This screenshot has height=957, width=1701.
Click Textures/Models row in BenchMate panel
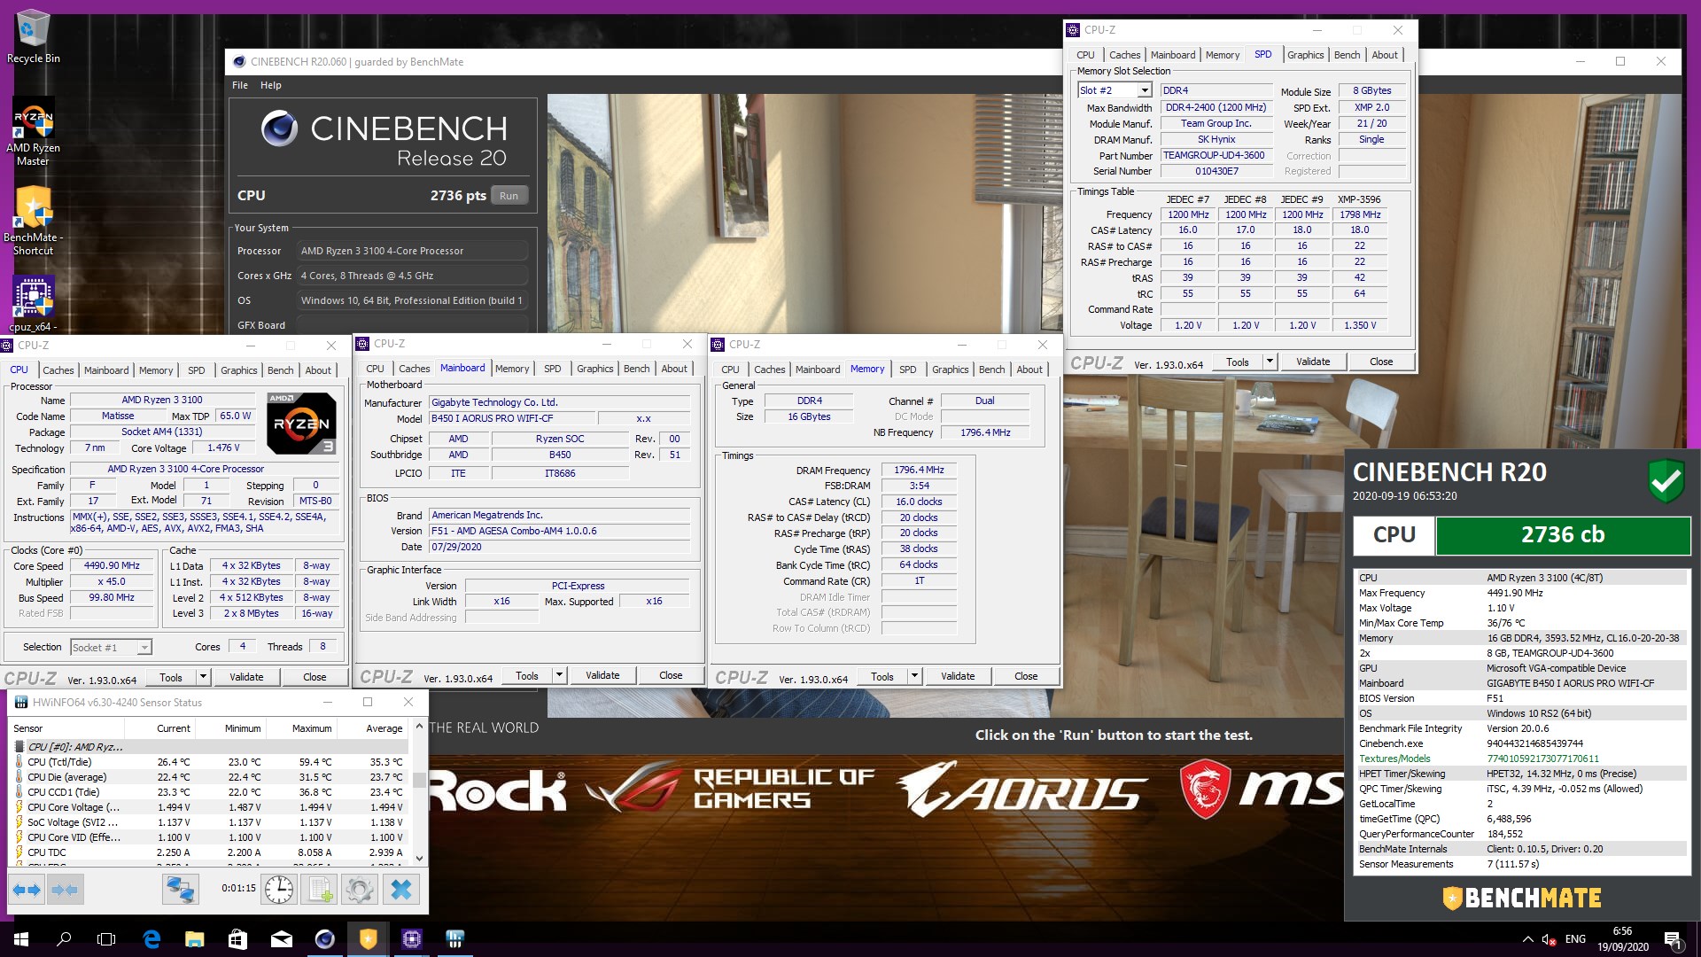[x=1521, y=759]
